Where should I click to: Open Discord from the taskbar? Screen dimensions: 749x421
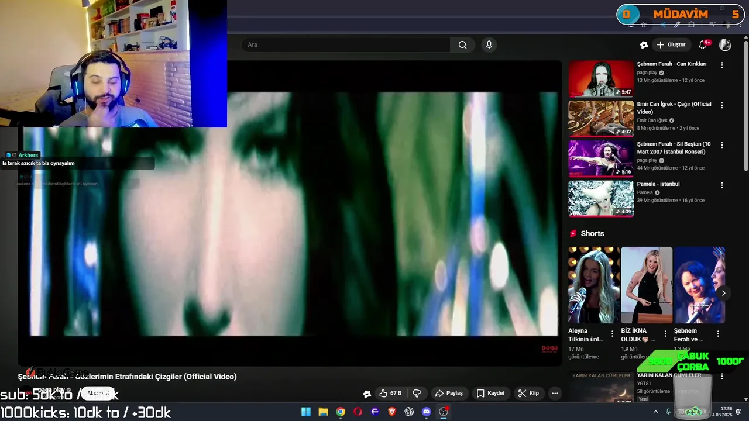(x=426, y=412)
